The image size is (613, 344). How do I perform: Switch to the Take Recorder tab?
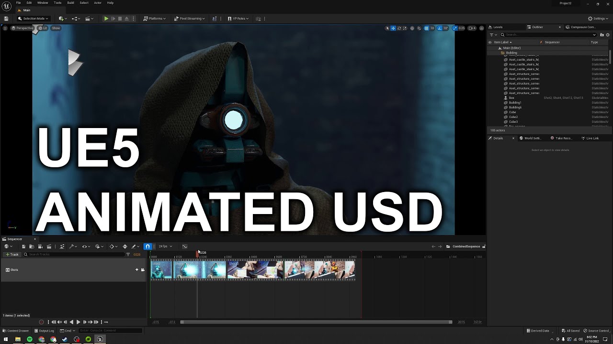click(561, 138)
